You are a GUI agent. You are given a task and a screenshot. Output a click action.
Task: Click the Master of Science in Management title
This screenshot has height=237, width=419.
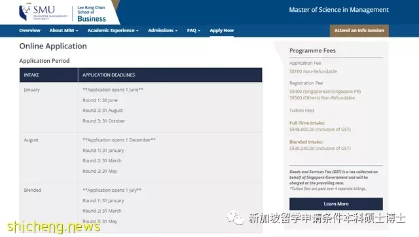click(x=339, y=10)
